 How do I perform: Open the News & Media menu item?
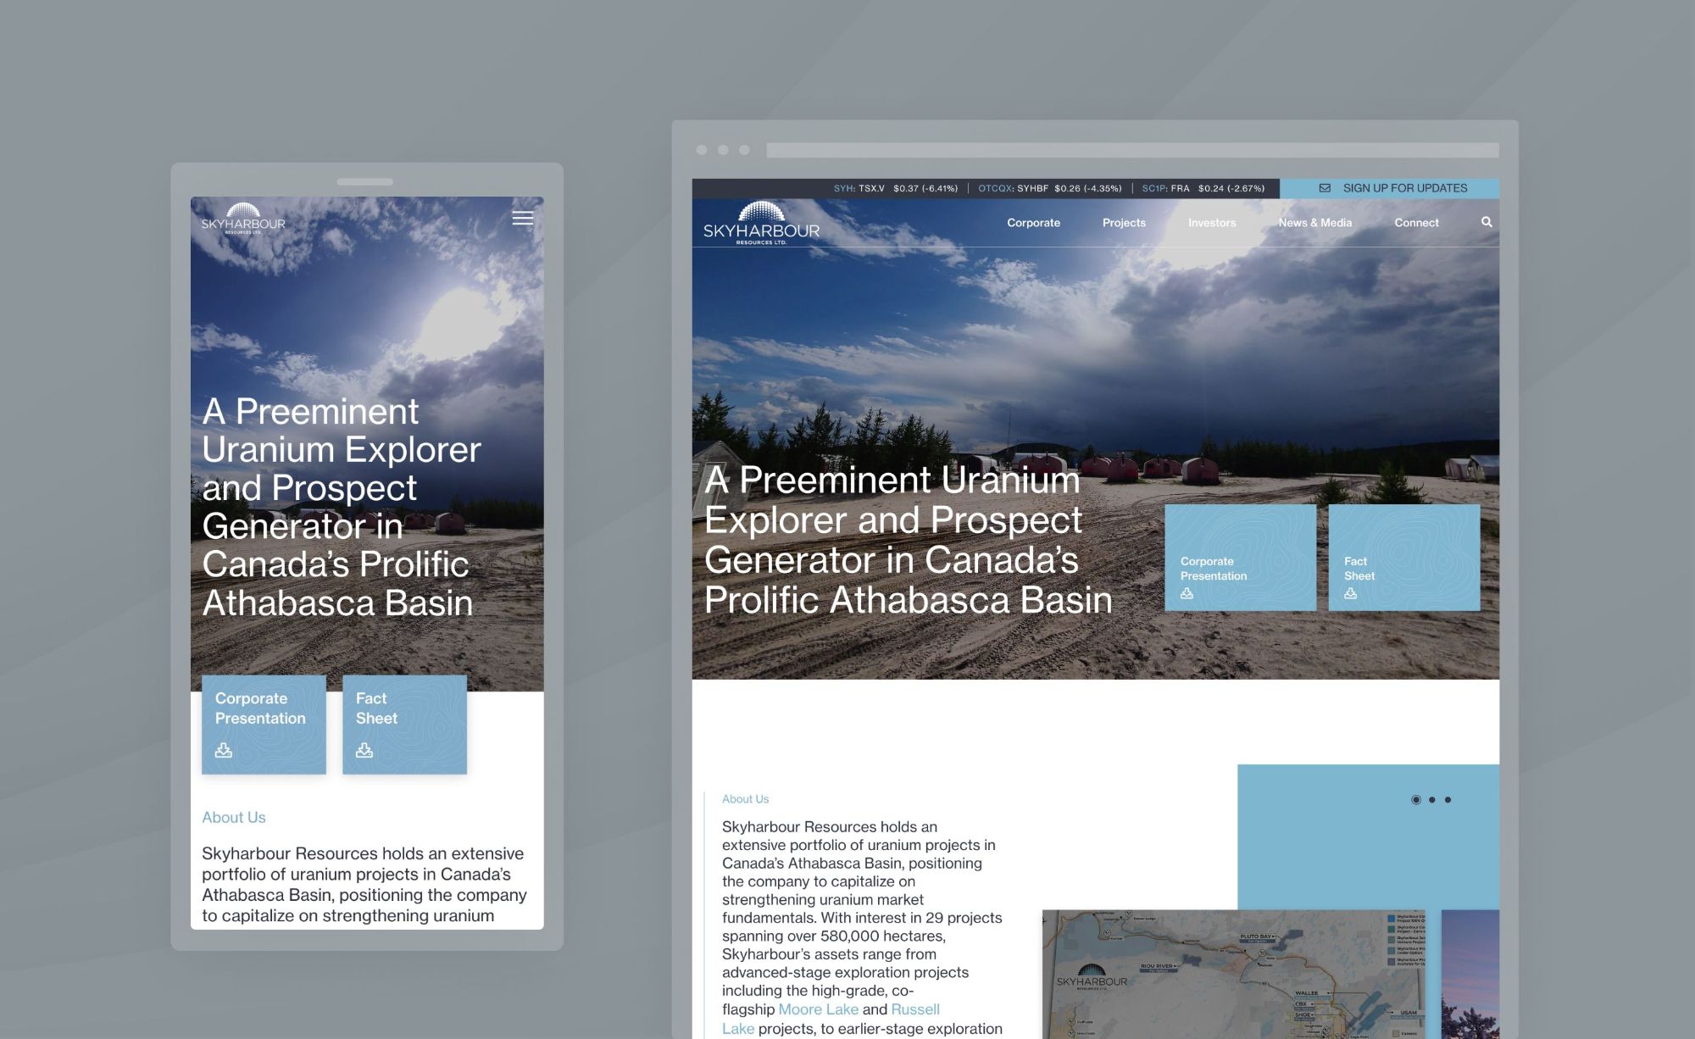[x=1315, y=223]
